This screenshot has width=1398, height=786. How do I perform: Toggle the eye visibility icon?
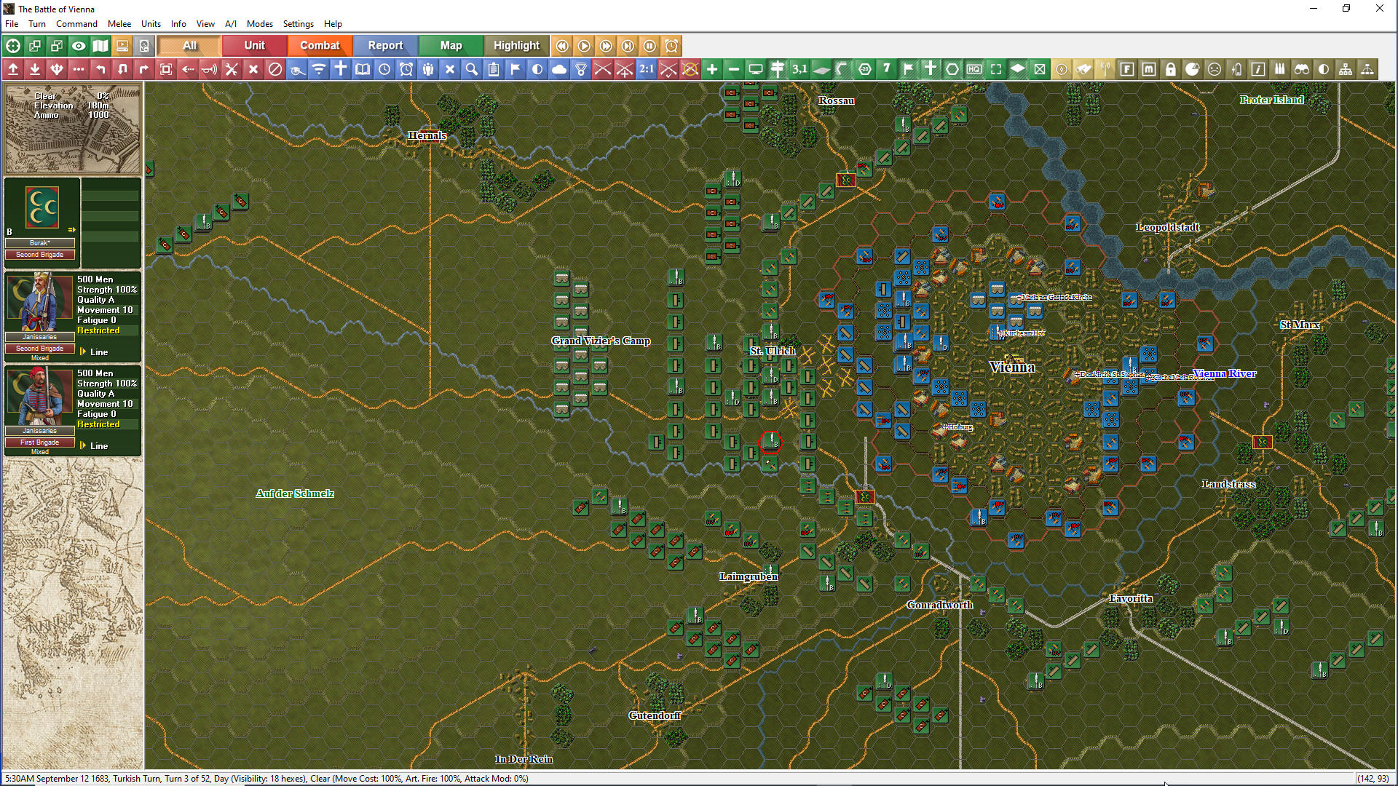point(79,46)
